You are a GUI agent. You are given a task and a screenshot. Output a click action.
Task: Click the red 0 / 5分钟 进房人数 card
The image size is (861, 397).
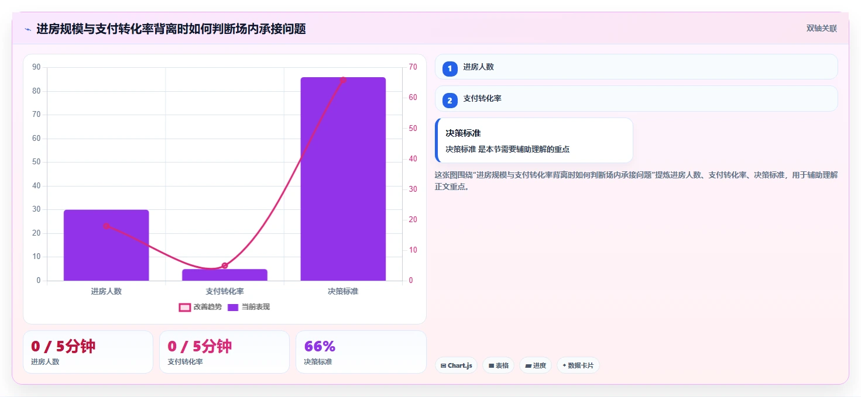(88, 352)
